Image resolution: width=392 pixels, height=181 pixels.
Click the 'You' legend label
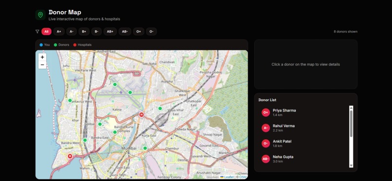(47, 45)
